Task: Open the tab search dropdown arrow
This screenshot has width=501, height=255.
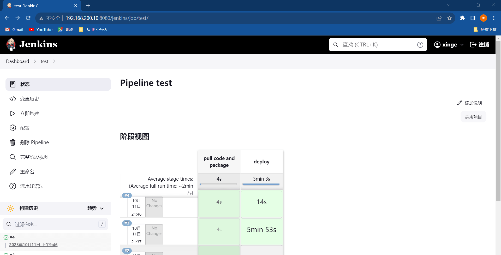Action: point(449,5)
